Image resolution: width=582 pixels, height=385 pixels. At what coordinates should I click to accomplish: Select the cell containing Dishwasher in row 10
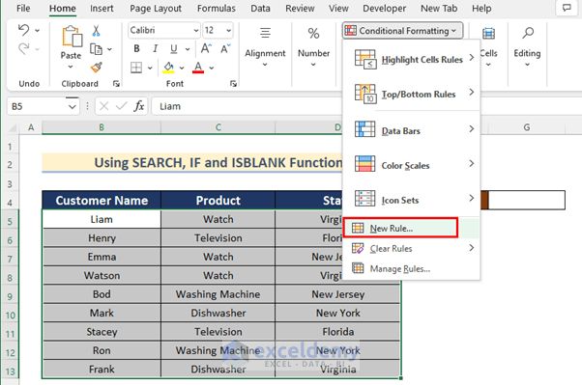click(x=218, y=313)
